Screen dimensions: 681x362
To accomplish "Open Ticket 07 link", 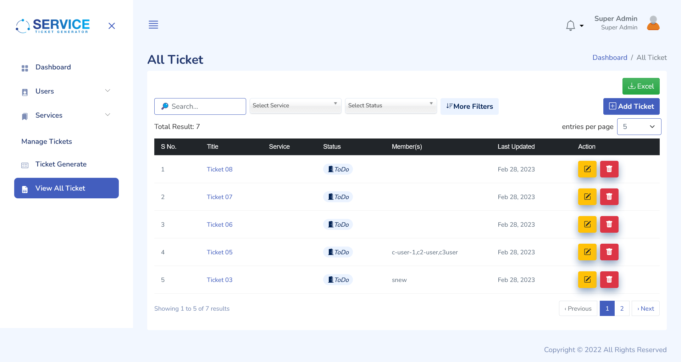I will [x=220, y=197].
